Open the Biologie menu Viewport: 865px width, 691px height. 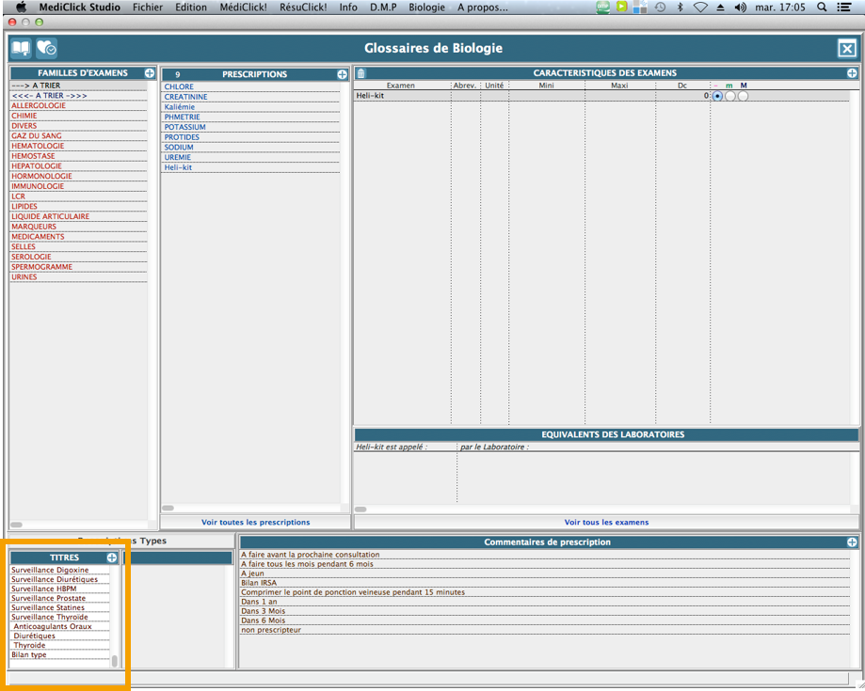tap(426, 7)
